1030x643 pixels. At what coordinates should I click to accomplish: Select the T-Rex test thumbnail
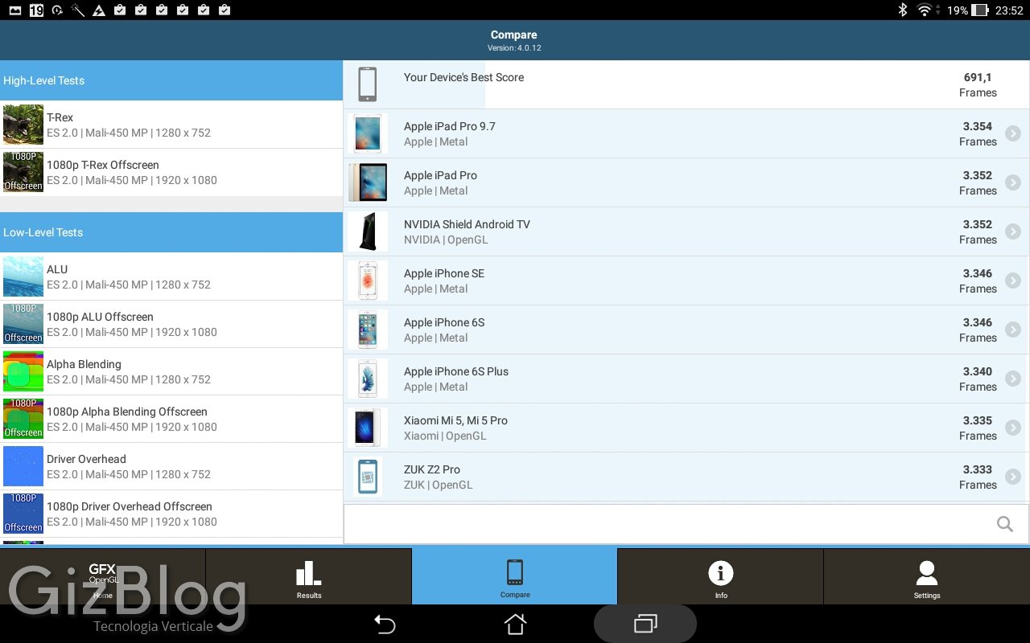23,125
